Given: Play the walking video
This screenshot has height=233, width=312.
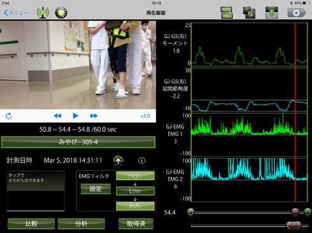Looking at the screenshot, I should pos(75,116).
